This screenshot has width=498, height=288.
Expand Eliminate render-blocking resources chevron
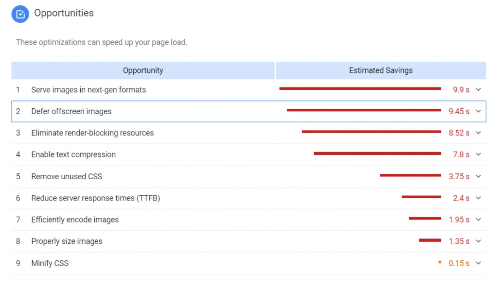click(x=479, y=133)
